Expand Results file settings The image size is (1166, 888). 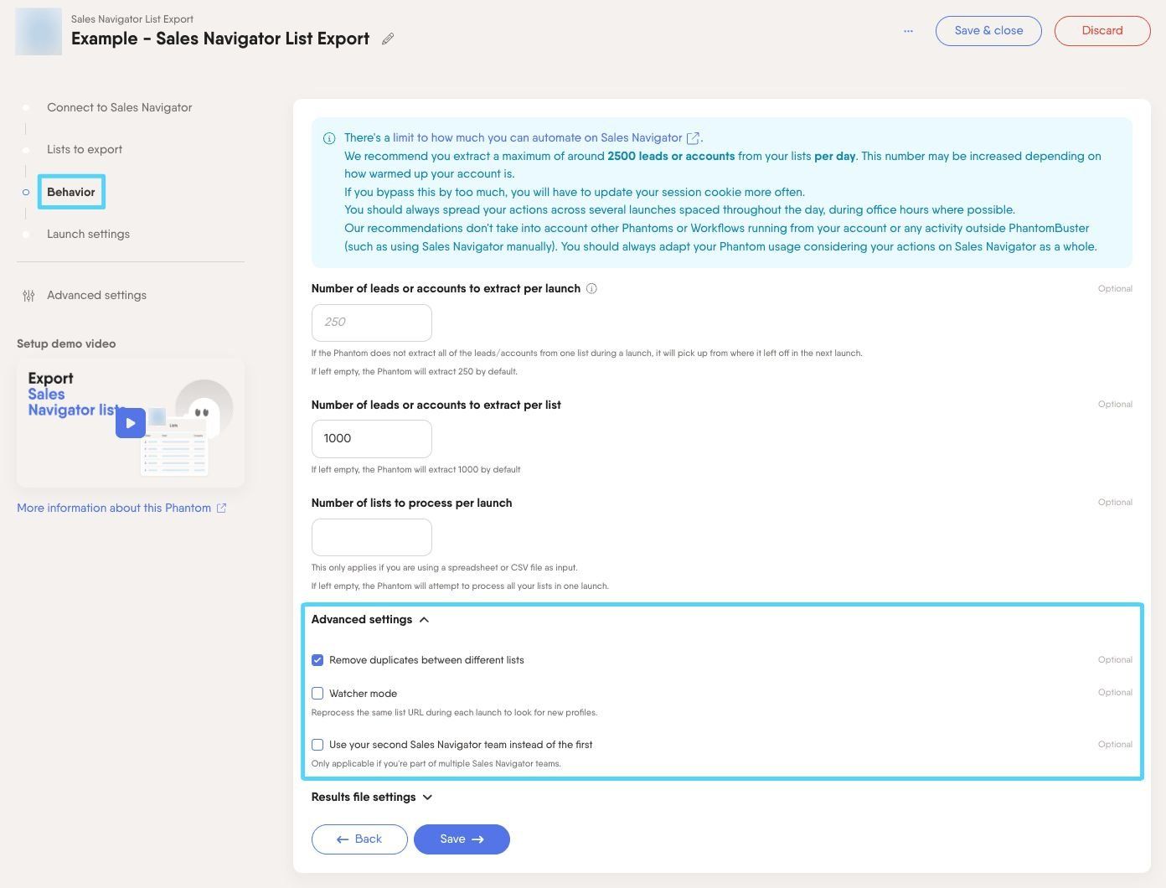point(372,798)
